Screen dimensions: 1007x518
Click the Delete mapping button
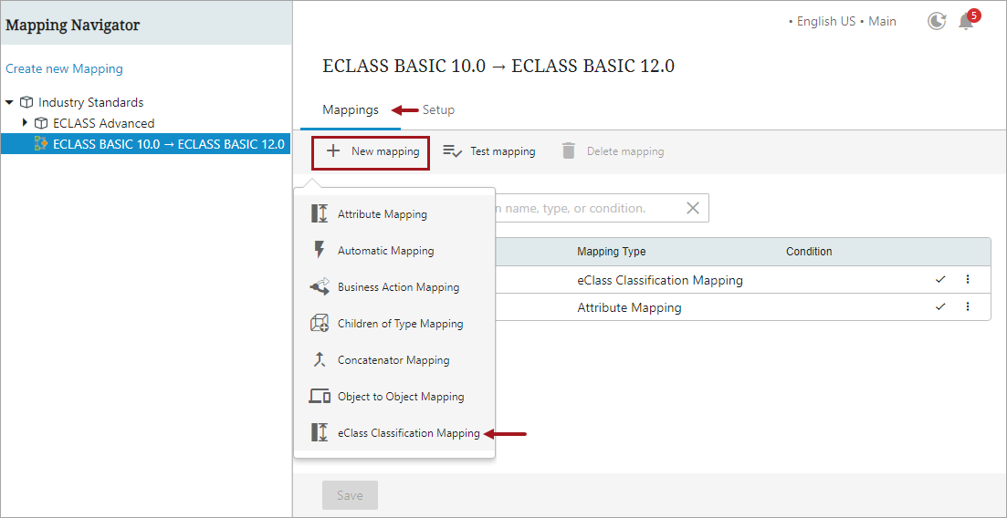tap(613, 151)
